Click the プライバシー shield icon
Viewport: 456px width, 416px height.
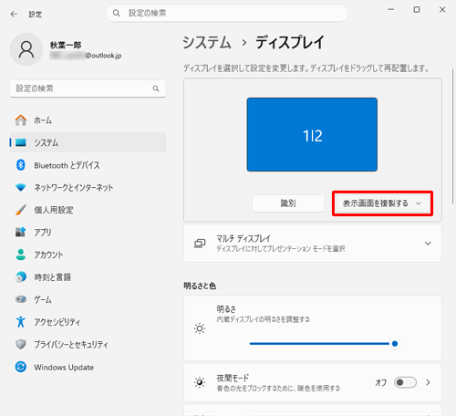(21, 344)
